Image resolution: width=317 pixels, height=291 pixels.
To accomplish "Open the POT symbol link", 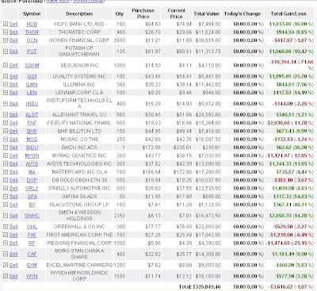I will tap(32, 52).
